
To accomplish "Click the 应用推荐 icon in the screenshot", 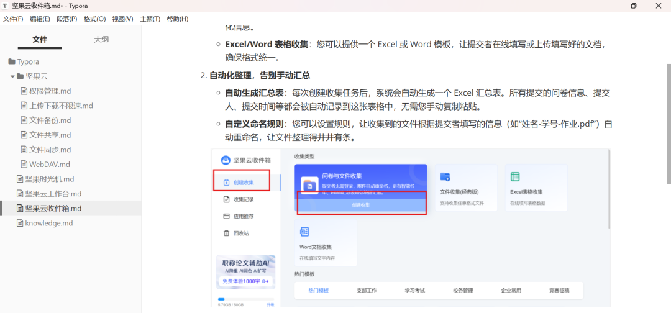I will [x=227, y=216].
